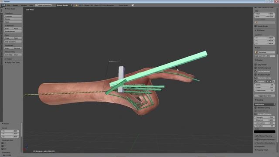Click the Scale transform button

click(x=13, y=22)
